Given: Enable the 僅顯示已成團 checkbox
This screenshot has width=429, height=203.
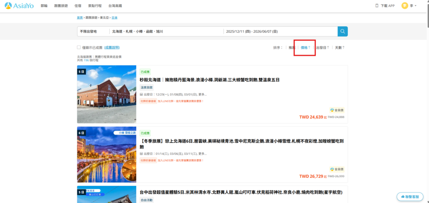Looking at the screenshot, I should point(79,47).
